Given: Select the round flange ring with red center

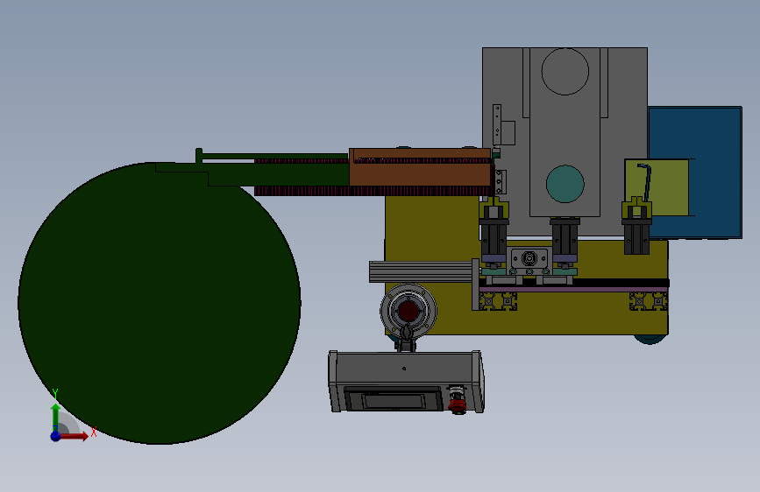Looking at the screenshot, I should 408,311.
